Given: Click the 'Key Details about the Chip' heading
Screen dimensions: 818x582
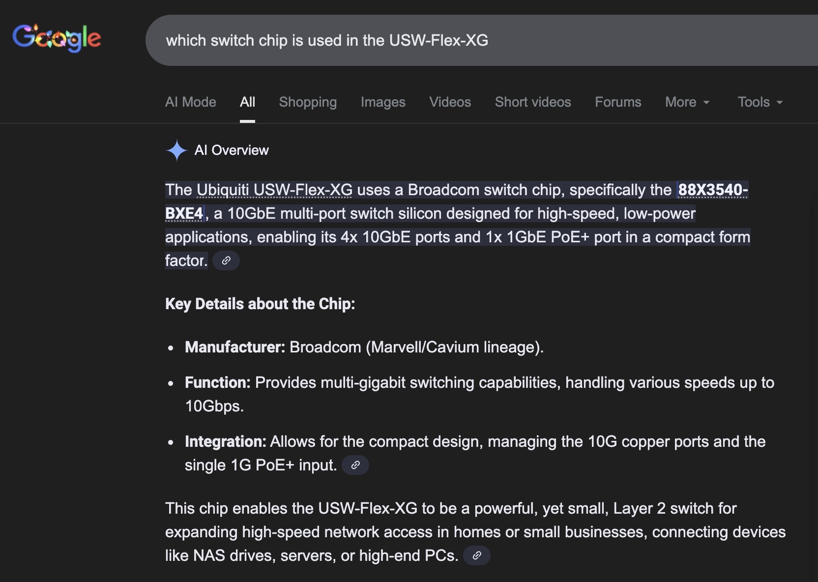Looking at the screenshot, I should pyautogui.click(x=260, y=304).
